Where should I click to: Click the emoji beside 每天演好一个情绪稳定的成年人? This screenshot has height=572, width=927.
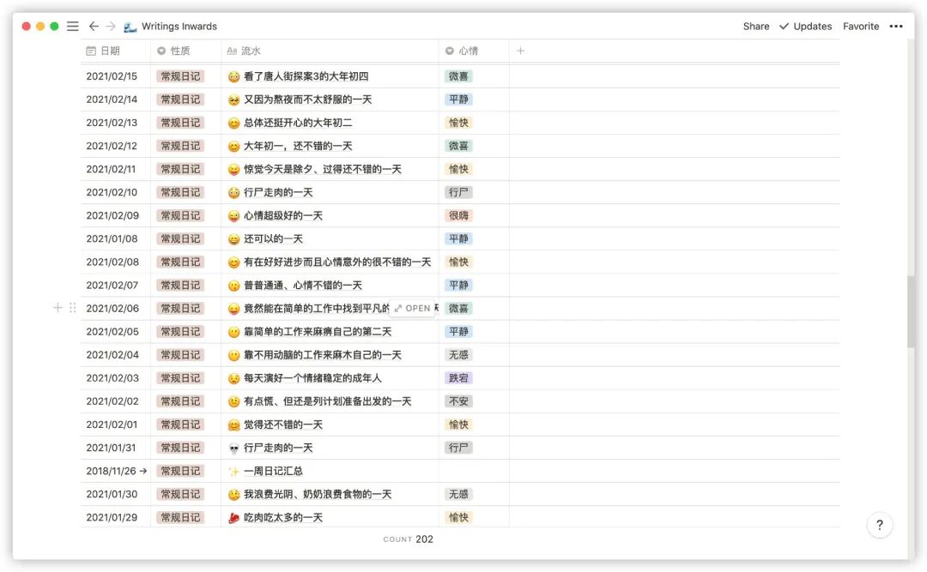click(234, 379)
